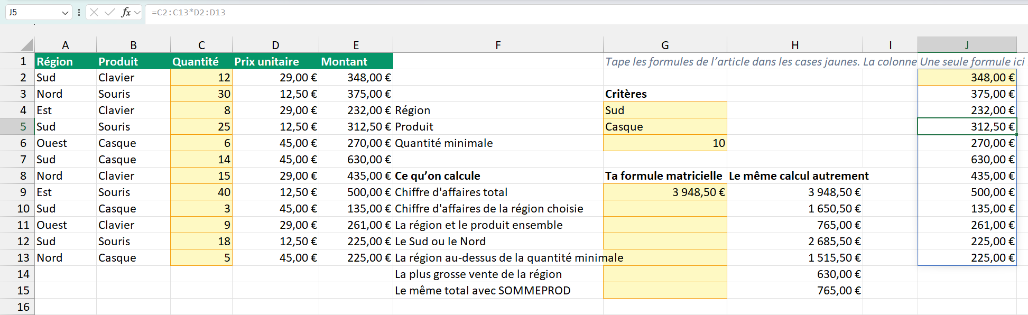Click the Critères label cell

(665, 94)
